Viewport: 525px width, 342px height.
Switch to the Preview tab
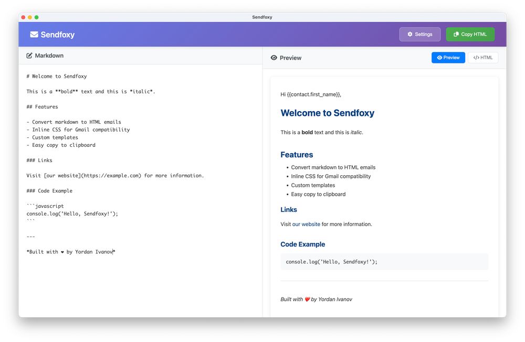click(448, 58)
